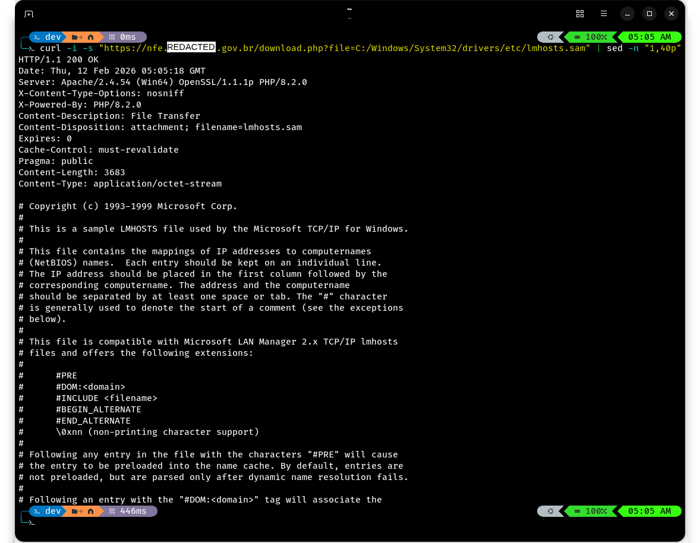Viewport: 700px width, 543px height.
Task: Click the top right 05:05 AM clock
Action: (x=649, y=37)
